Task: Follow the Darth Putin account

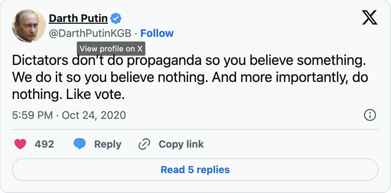Action: coord(157,33)
